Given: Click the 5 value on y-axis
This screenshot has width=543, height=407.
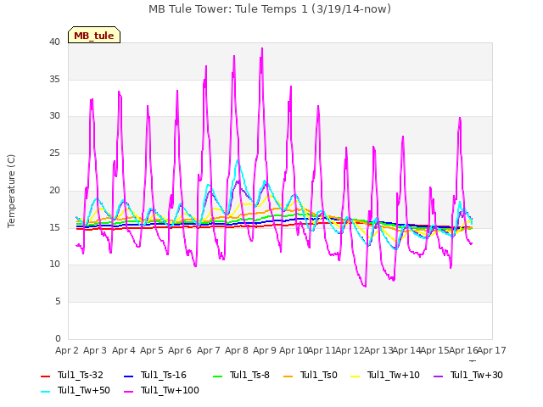Looking at the screenshot, I should [x=58, y=302].
